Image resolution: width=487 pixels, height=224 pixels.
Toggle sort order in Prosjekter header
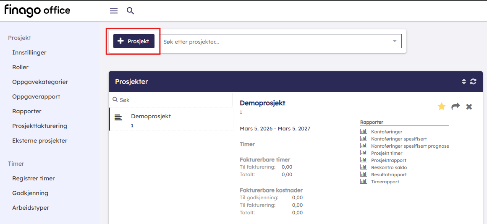click(464, 81)
